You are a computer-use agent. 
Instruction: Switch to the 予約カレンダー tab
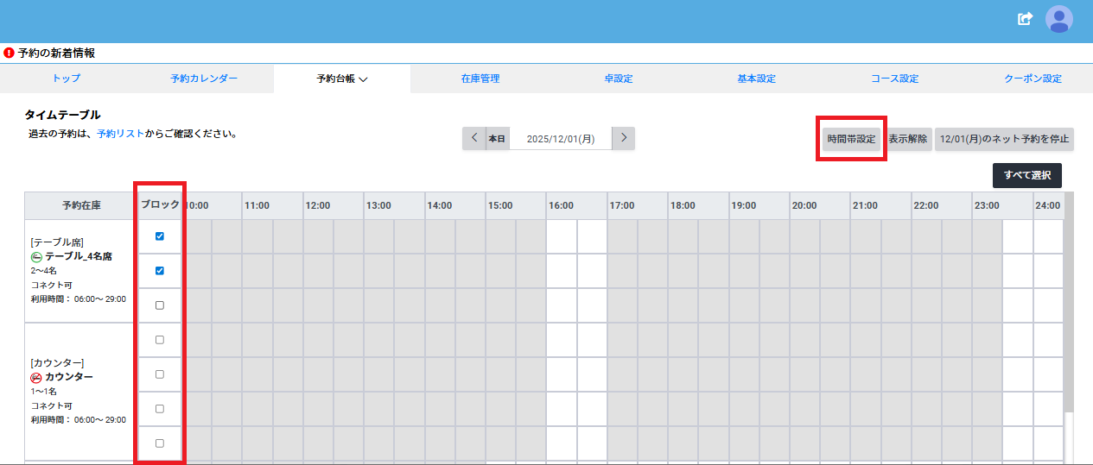click(204, 79)
